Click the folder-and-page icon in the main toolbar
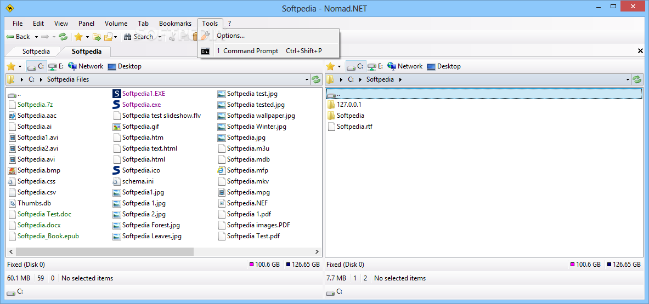 (x=109, y=37)
